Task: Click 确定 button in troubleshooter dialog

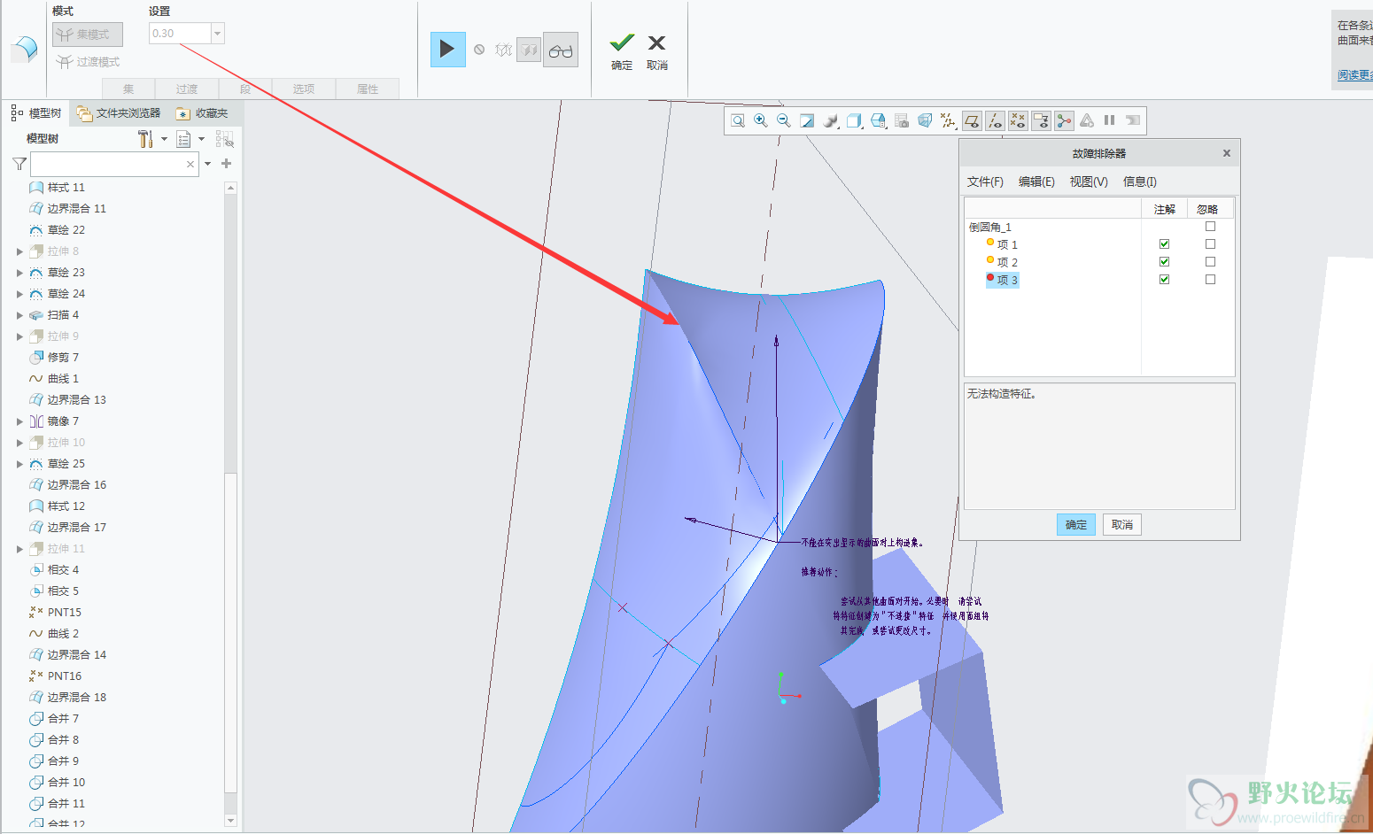Action: pyautogui.click(x=1076, y=525)
